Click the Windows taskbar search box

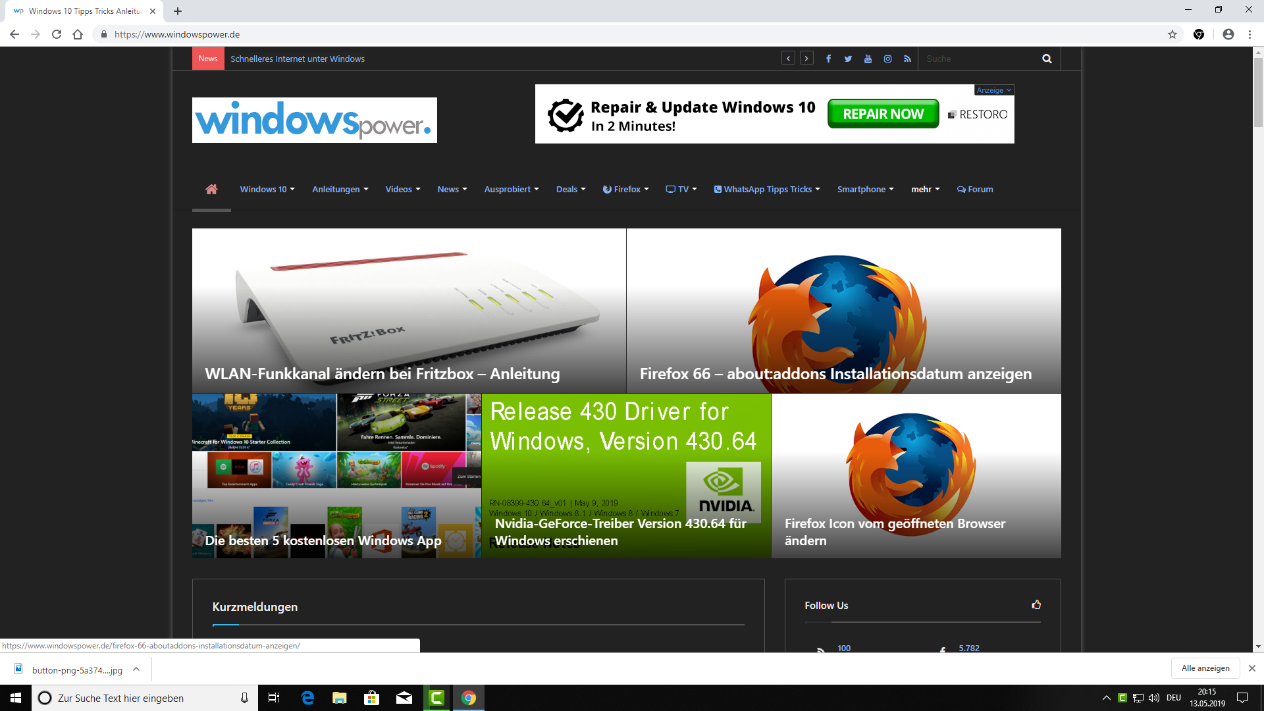pos(145,698)
